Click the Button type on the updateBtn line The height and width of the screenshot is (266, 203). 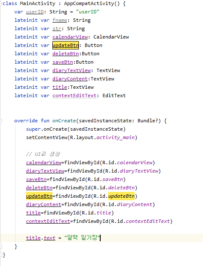(x=94, y=45)
